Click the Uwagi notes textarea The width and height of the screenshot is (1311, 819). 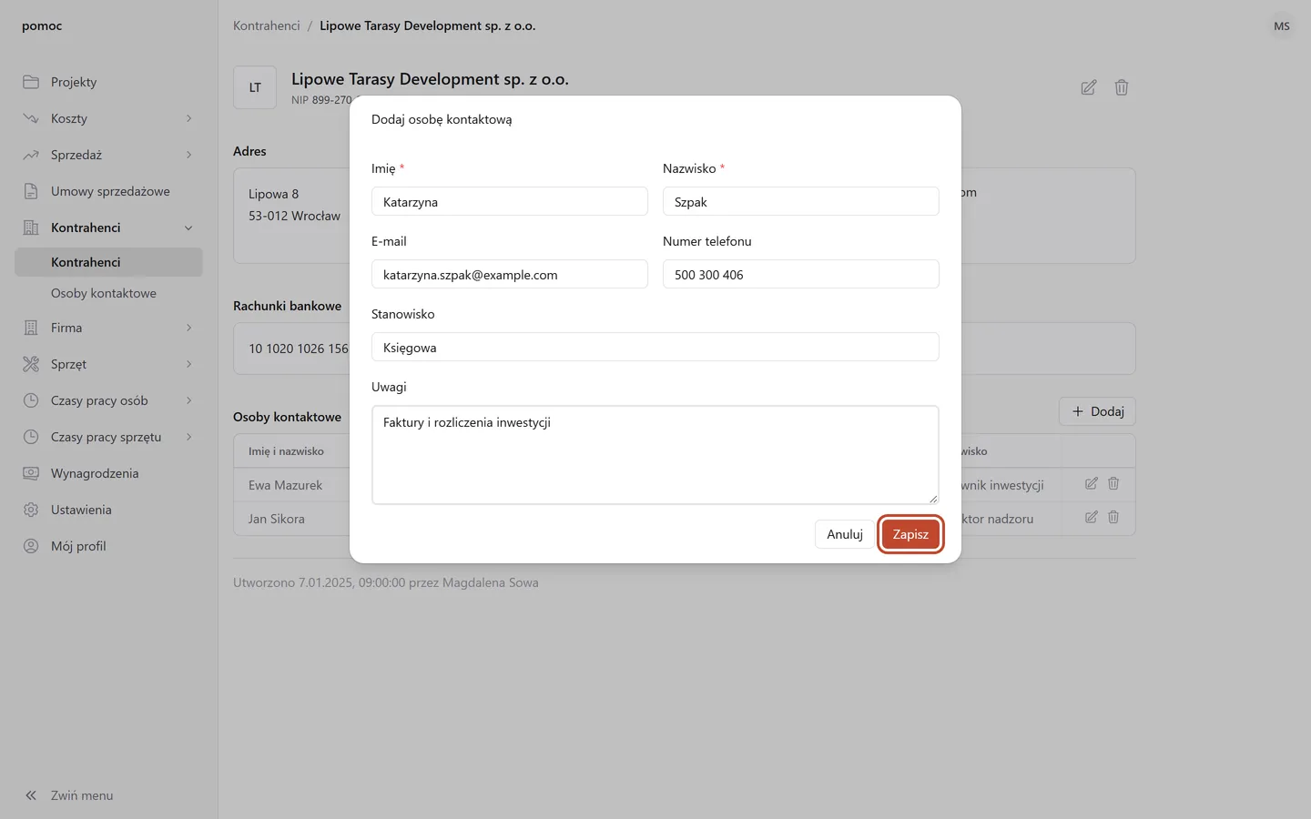coord(655,455)
